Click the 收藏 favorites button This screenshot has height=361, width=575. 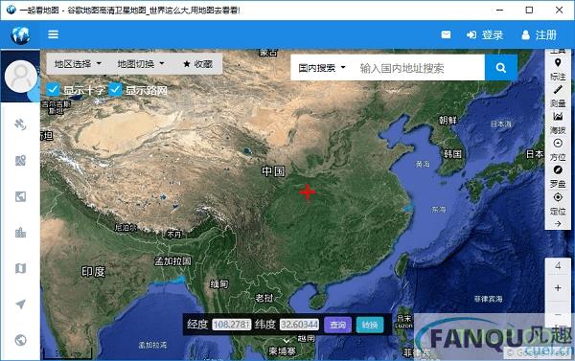(x=198, y=64)
